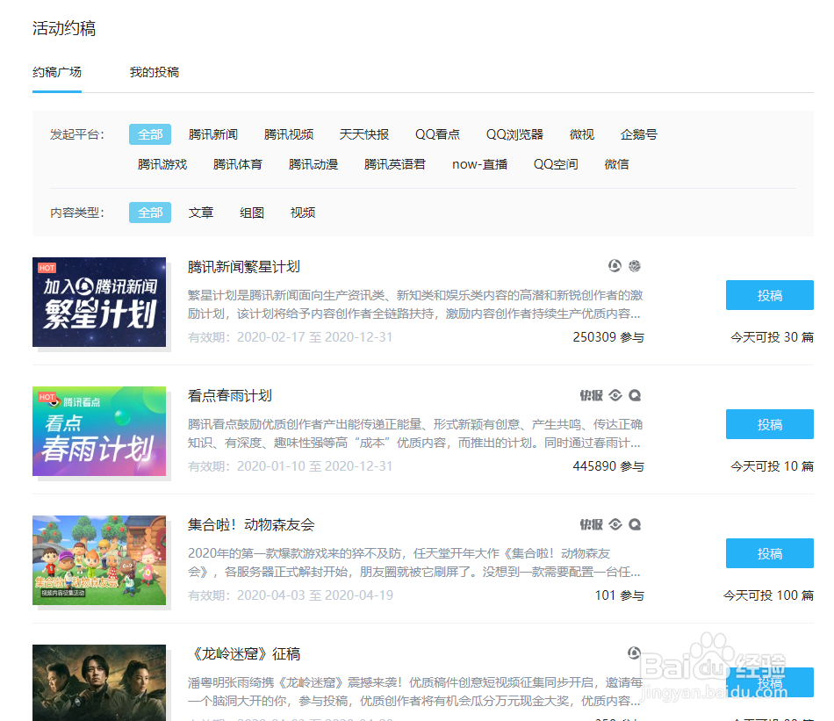This screenshot has width=834, height=721.
Task: Click Tencent News icon in 繁星计划 row
Action: click(615, 265)
